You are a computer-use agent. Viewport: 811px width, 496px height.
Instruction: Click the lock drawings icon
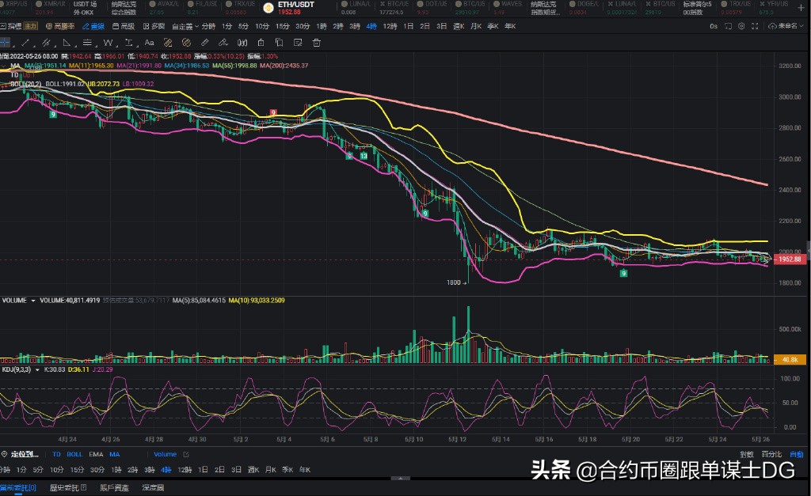[262, 44]
